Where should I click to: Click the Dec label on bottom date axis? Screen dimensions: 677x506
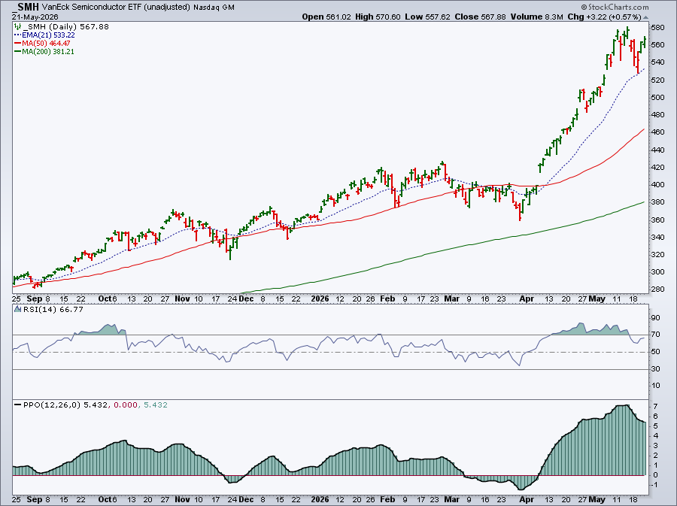coord(246,499)
